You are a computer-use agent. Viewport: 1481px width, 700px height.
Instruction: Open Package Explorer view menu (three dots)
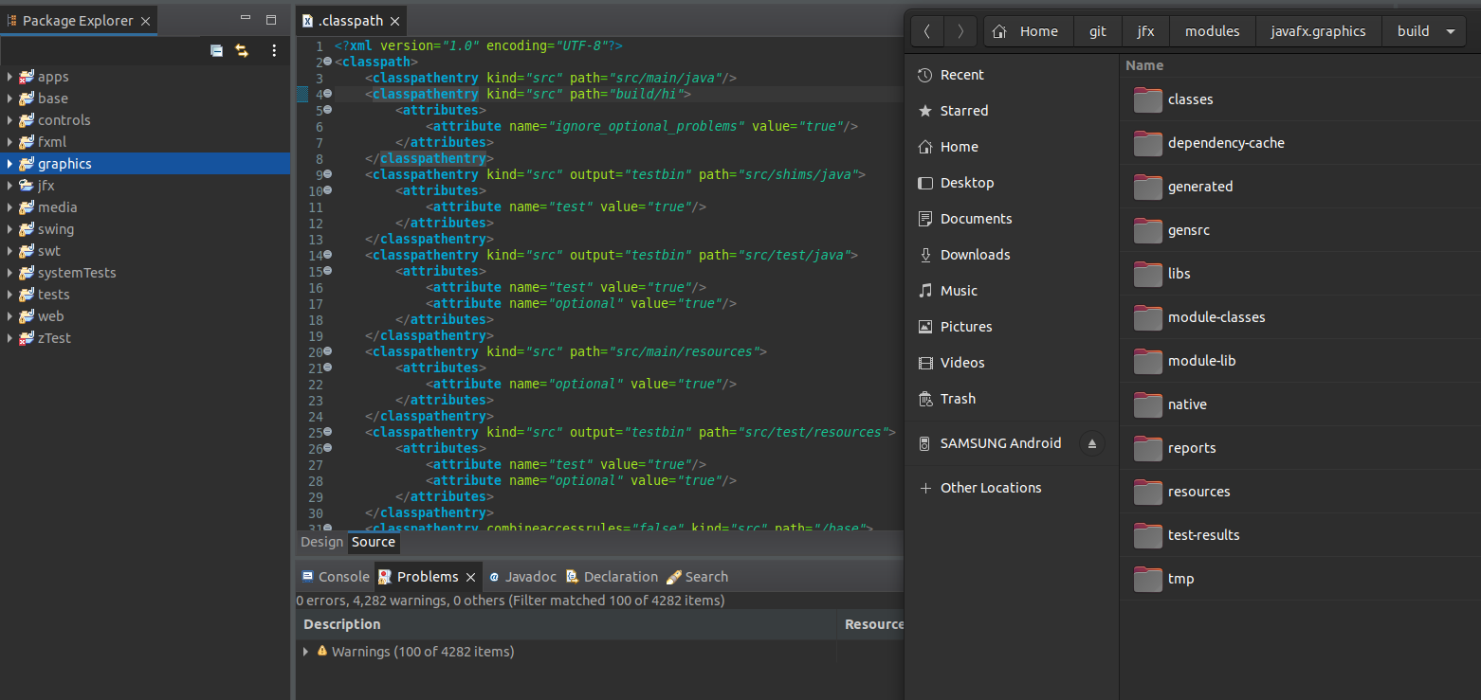point(274,51)
